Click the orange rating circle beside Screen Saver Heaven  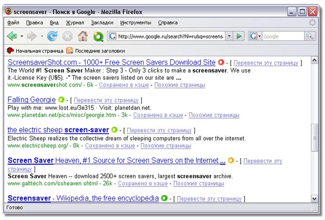pos(231,160)
